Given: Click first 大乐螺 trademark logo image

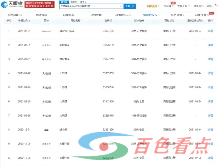Looking at the screenshot, I should pyautogui.click(x=46, y=73).
